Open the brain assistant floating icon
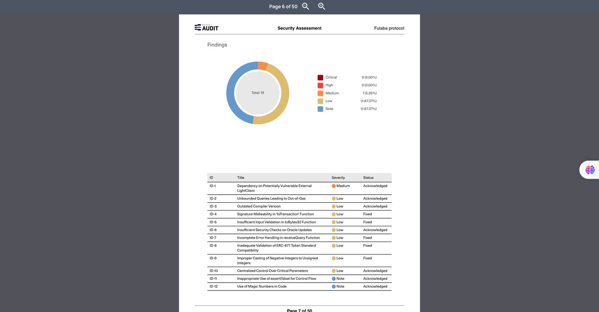Image resolution: width=599 pixels, height=312 pixels. [590, 170]
